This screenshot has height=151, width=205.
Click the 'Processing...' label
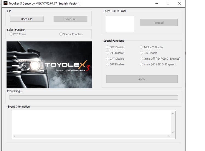point(15,91)
